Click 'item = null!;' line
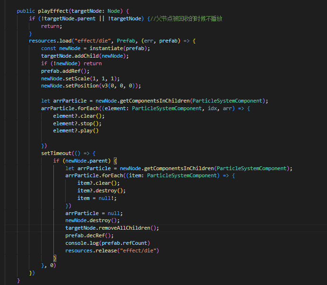 tap(97, 198)
